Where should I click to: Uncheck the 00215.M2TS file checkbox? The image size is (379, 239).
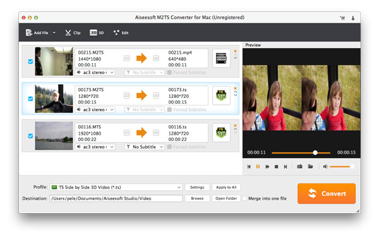point(30,61)
